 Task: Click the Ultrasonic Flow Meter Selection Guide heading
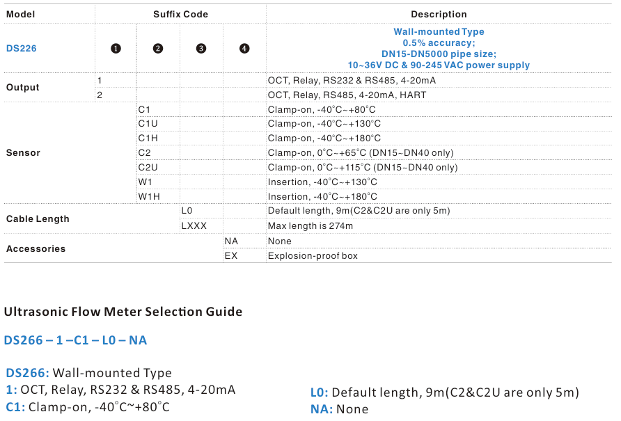[123, 312]
